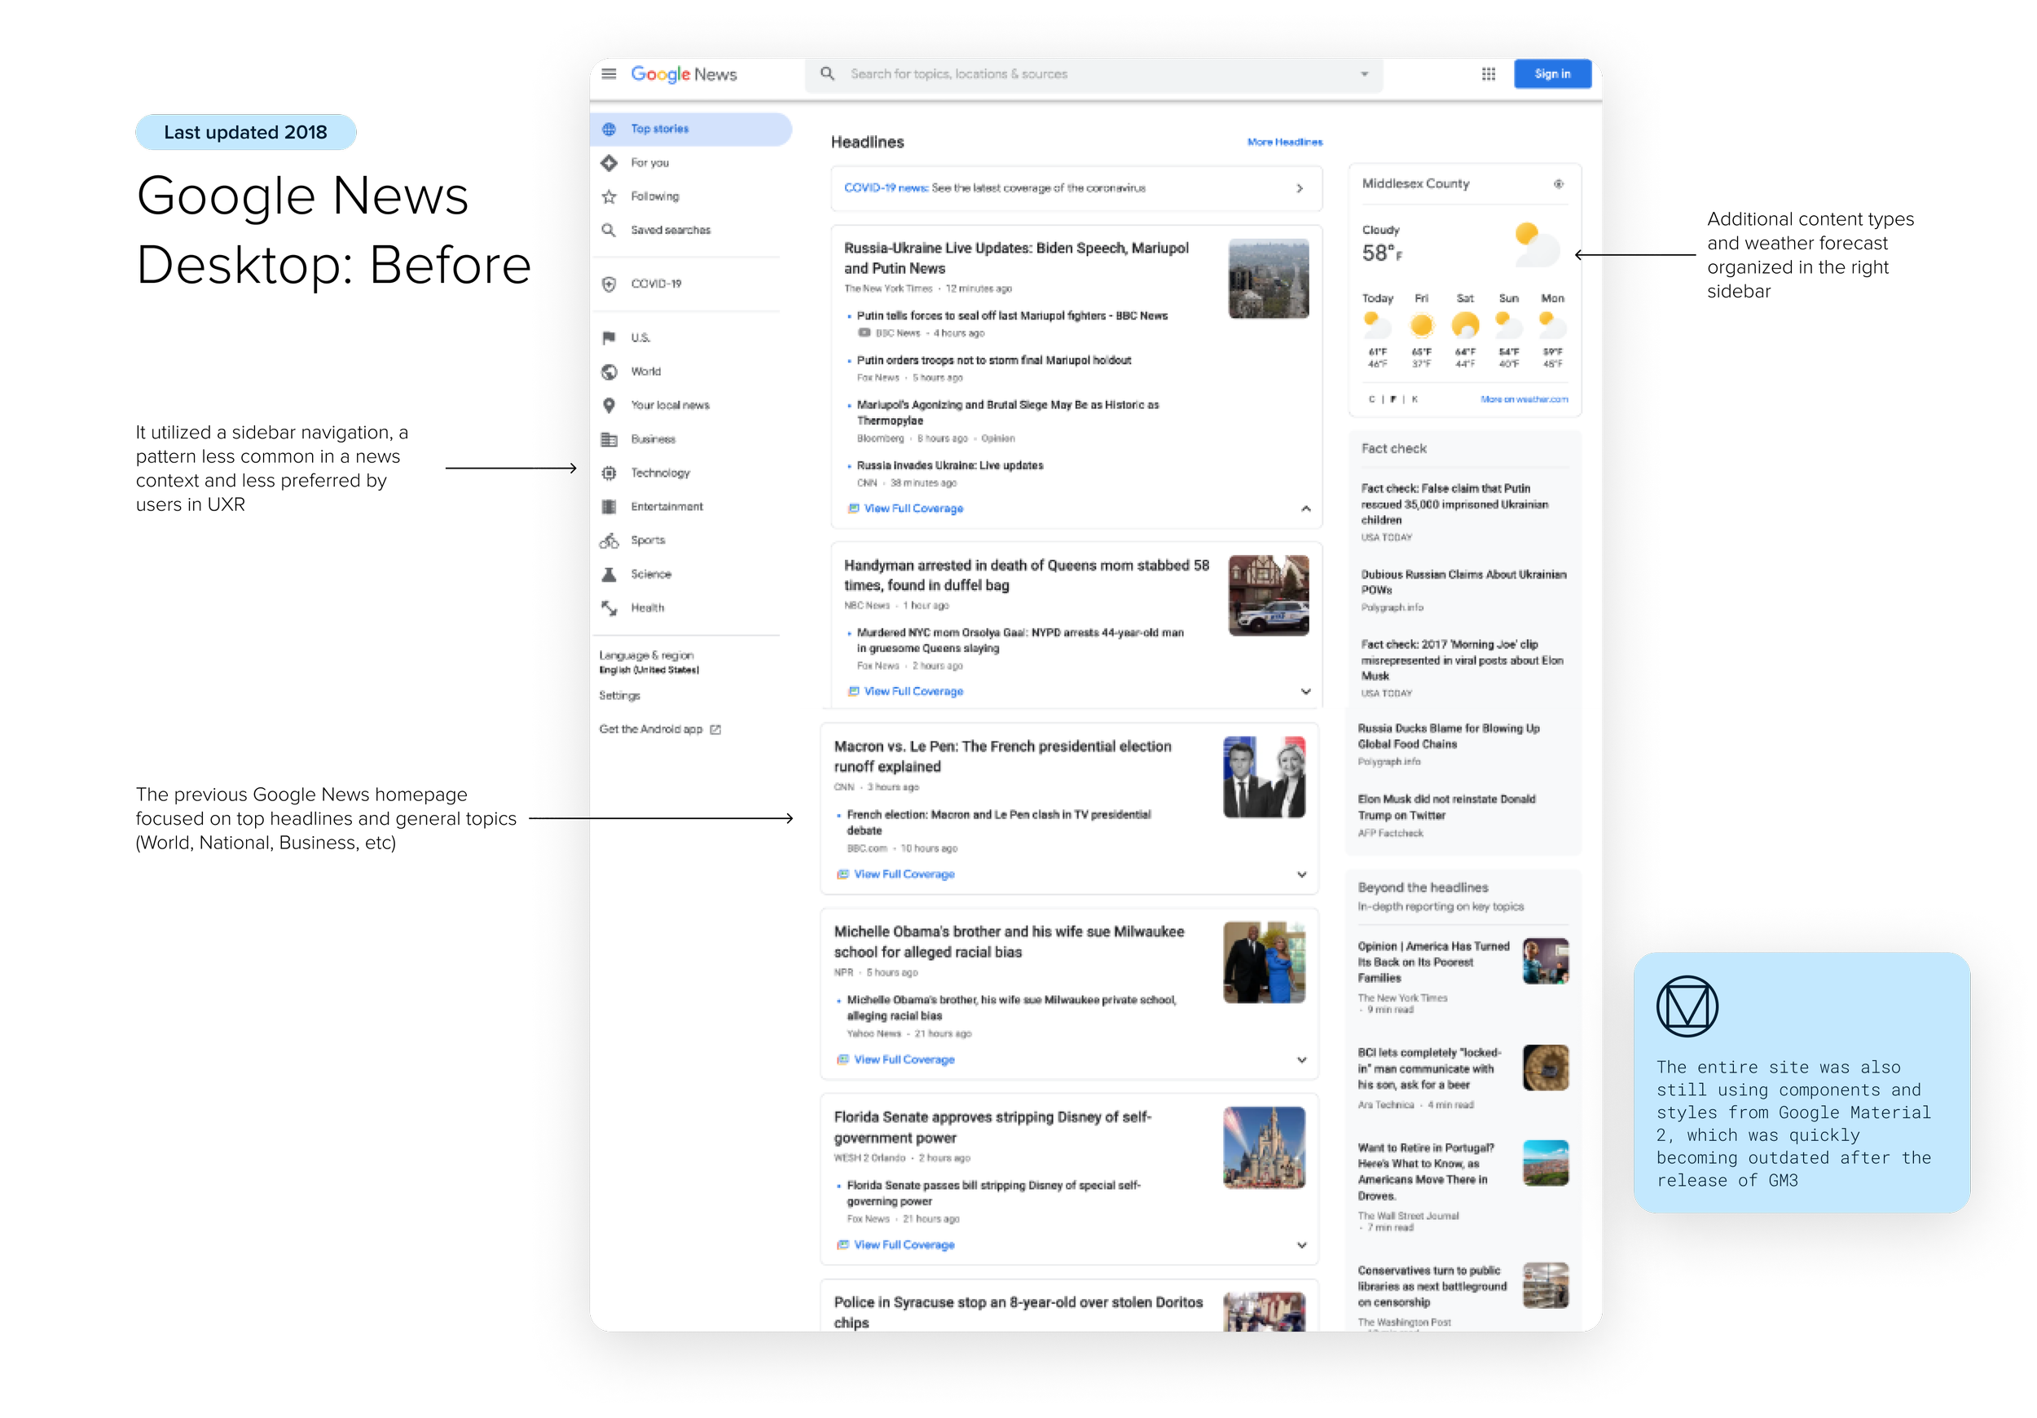Click the weather location target icon

[x=1558, y=183]
